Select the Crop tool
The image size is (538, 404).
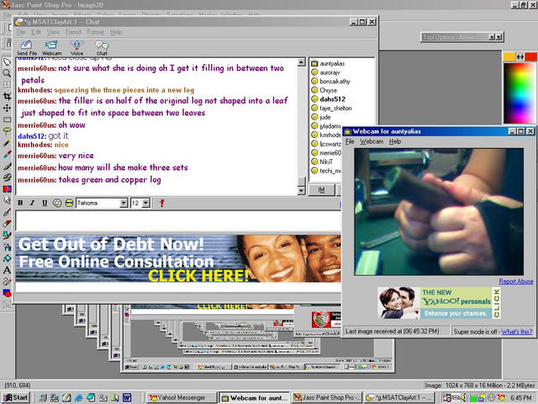coord(7,97)
